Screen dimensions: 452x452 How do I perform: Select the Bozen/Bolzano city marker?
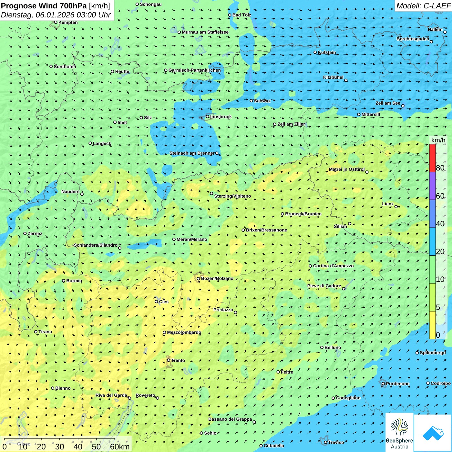[x=198, y=279]
